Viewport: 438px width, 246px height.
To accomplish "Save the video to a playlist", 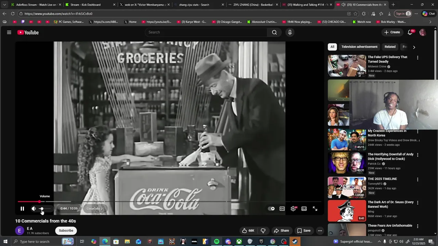I will [x=304, y=231].
